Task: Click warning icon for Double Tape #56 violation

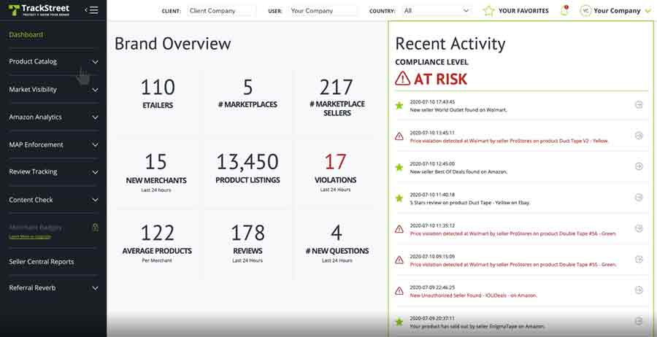Action: [x=399, y=229]
